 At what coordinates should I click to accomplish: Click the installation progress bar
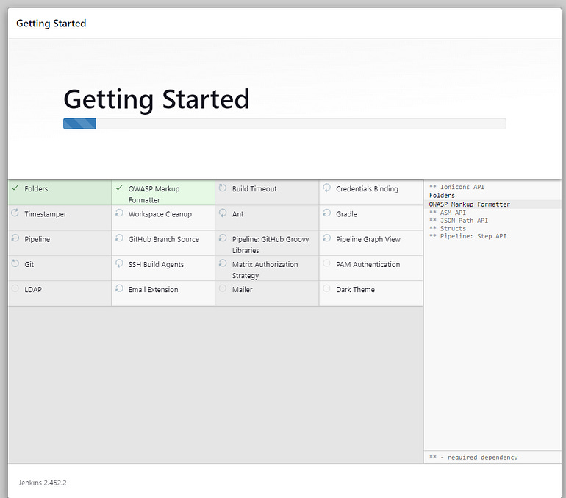click(x=284, y=124)
